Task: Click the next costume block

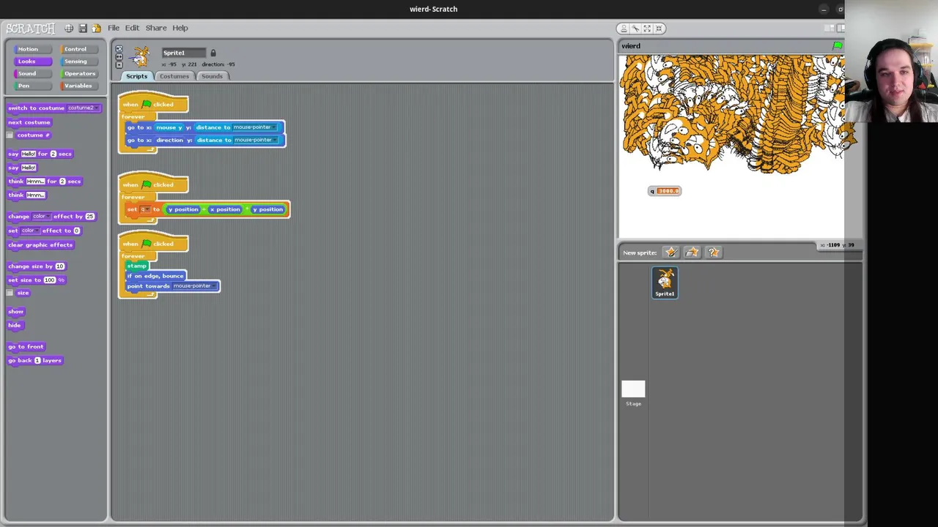Action: (x=29, y=122)
